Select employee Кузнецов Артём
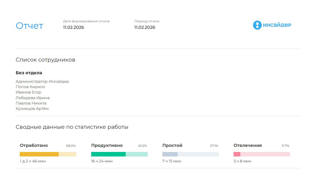This screenshot has width=316, height=172. (x=32, y=108)
